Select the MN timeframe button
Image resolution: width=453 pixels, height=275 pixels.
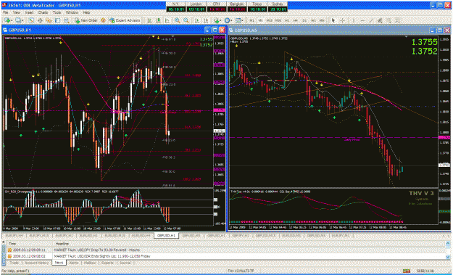click(322, 20)
